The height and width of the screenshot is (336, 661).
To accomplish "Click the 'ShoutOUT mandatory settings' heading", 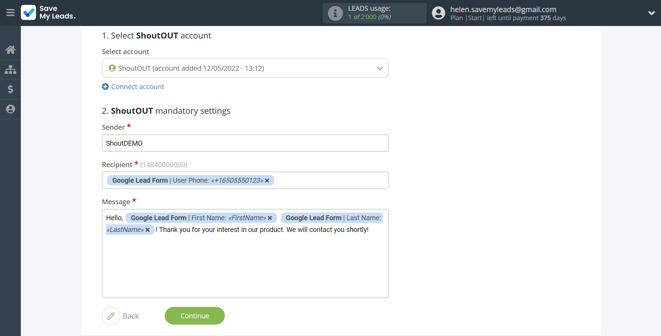I will pos(166,111).
